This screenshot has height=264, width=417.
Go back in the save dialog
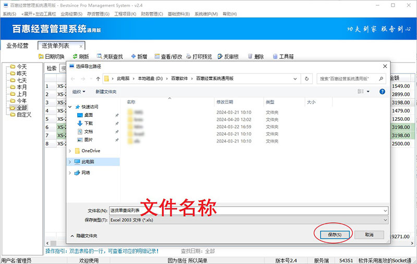coord(73,79)
